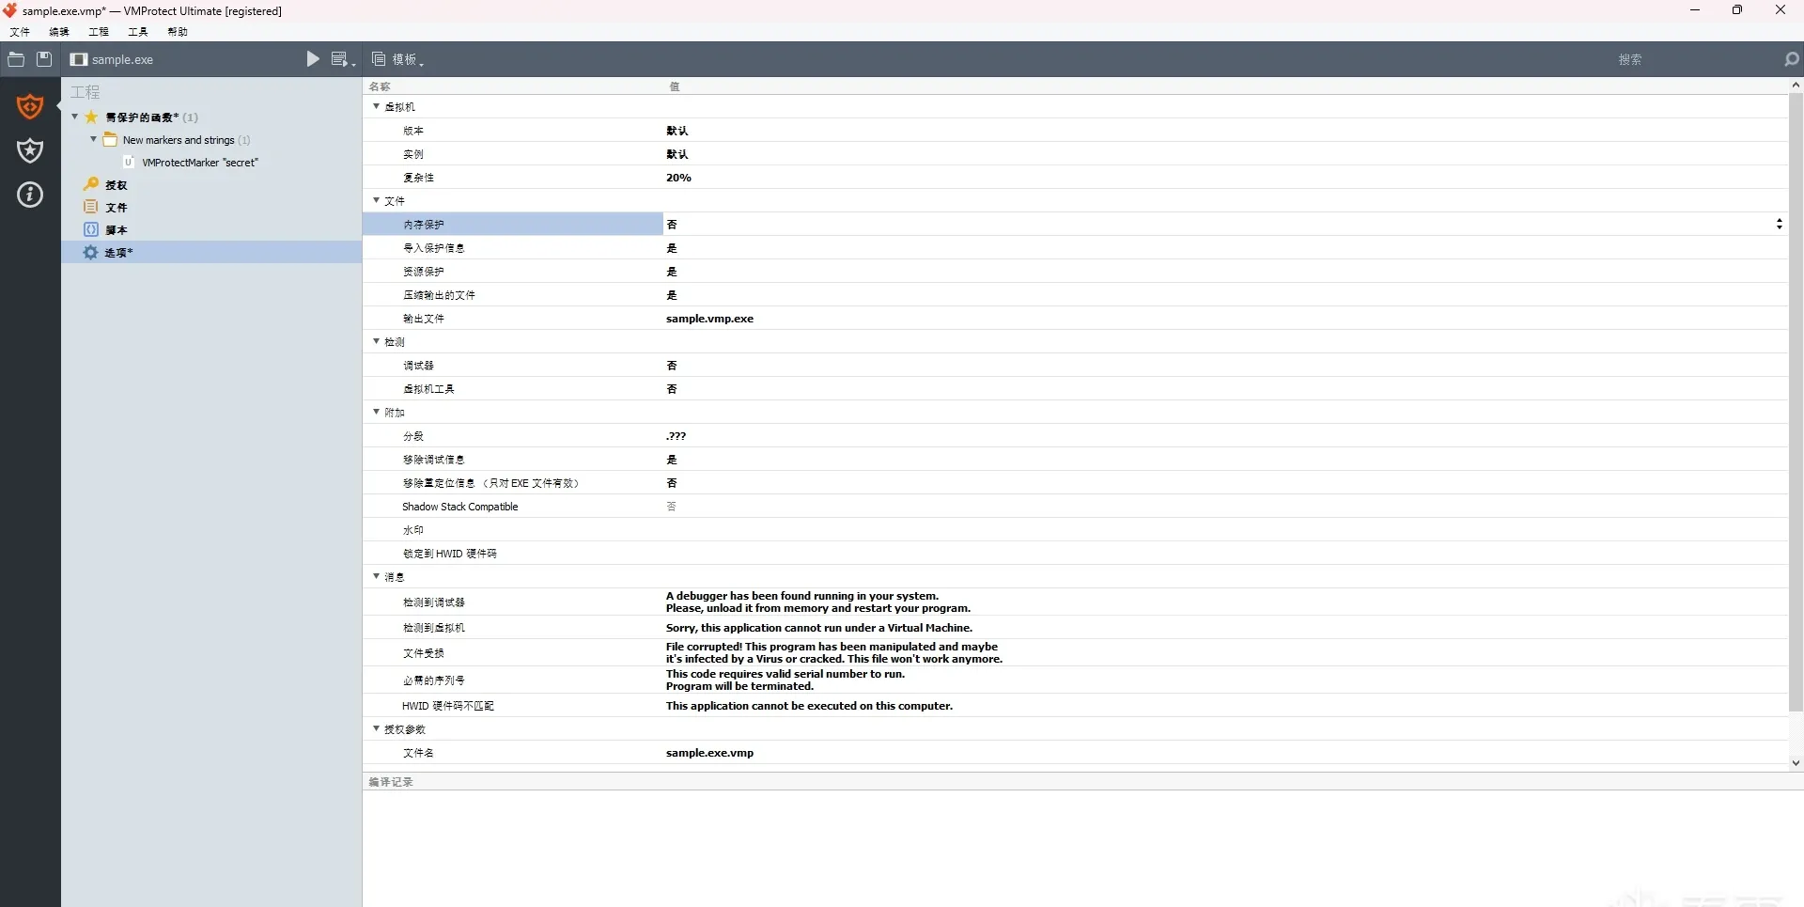The image size is (1804, 907).
Task: Open the 工具 menu
Action: pyautogui.click(x=138, y=32)
